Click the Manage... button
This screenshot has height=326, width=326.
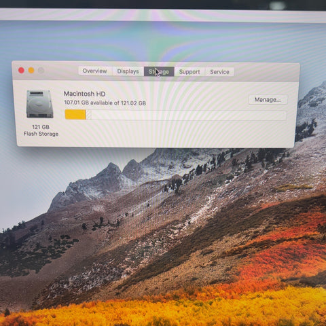tap(268, 100)
